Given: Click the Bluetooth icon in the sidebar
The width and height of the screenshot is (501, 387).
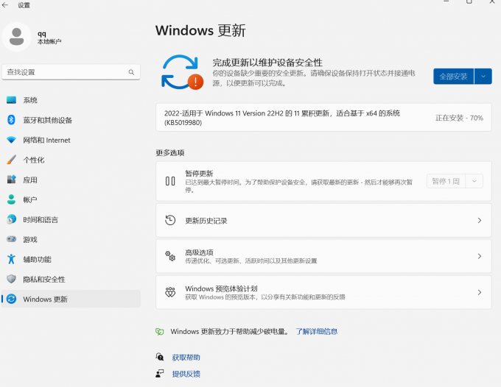Looking at the screenshot, I should (x=11, y=120).
